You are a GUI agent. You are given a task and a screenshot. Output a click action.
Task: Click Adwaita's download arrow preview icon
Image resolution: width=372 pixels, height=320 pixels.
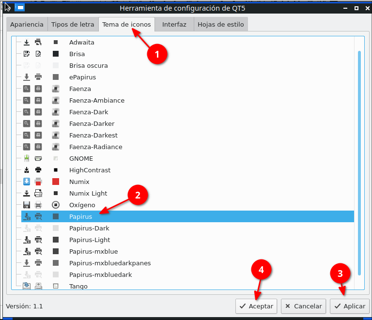click(27, 42)
